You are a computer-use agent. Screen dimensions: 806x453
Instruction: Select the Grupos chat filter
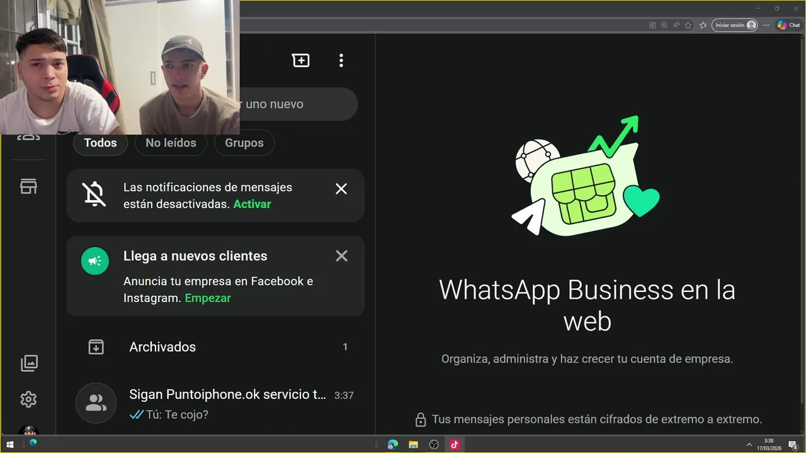pos(244,143)
